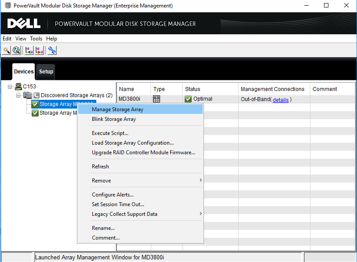Image resolution: width=357 pixels, height=262 pixels.
Task: Open the Edit menu
Action: (x=7, y=39)
